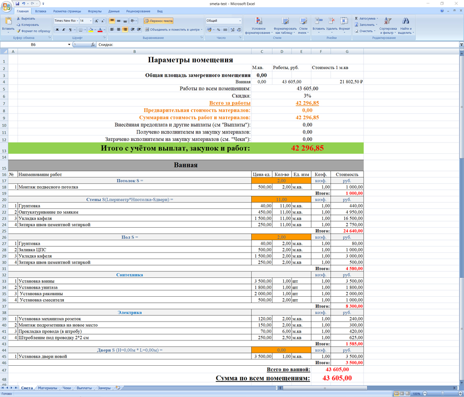Switch to the Данные ribbon tab
The width and height of the screenshot is (464, 397).
tap(114, 11)
